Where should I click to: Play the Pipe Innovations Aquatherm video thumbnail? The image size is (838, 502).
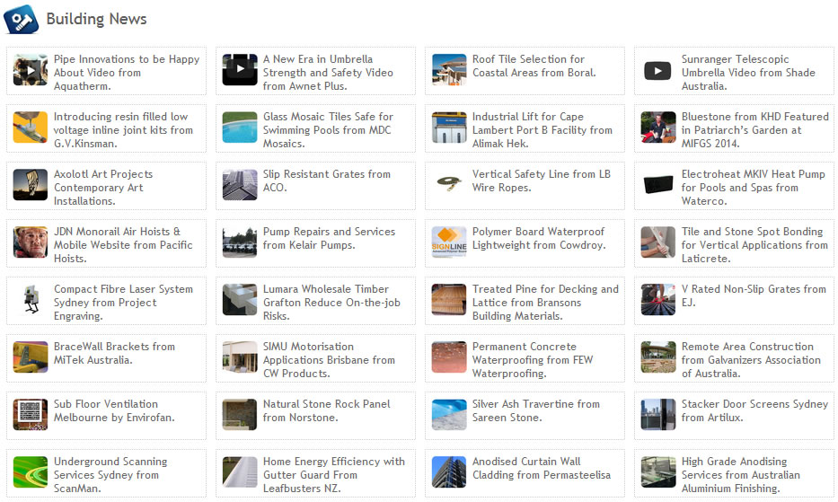31,69
